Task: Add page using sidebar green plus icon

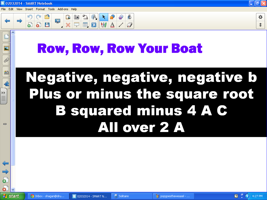Action: point(5,180)
